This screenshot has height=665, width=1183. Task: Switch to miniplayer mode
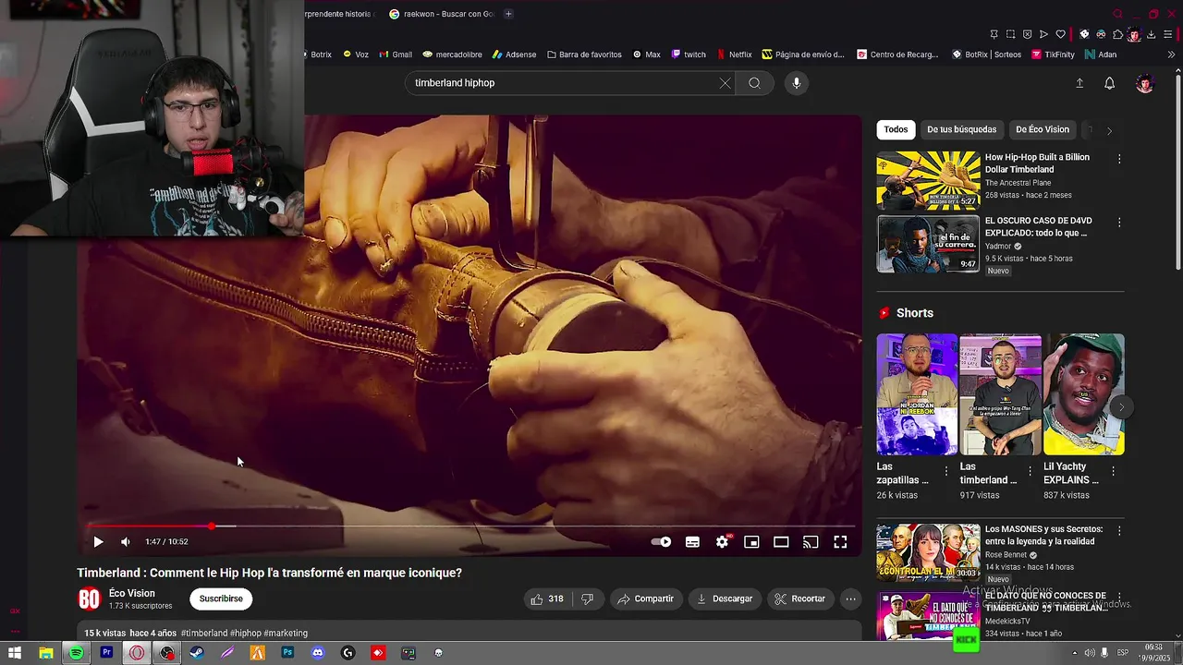751,542
